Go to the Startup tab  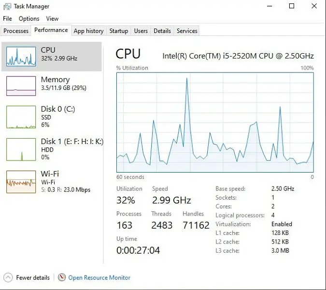click(x=118, y=31)
